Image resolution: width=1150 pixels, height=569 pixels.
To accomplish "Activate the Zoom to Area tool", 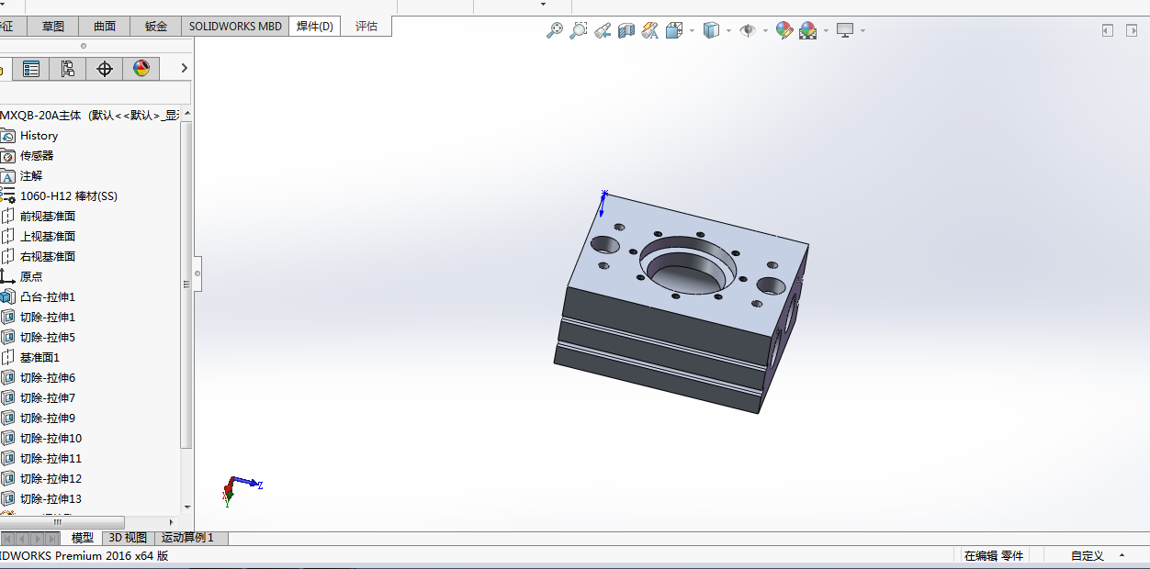I will 578,30.
